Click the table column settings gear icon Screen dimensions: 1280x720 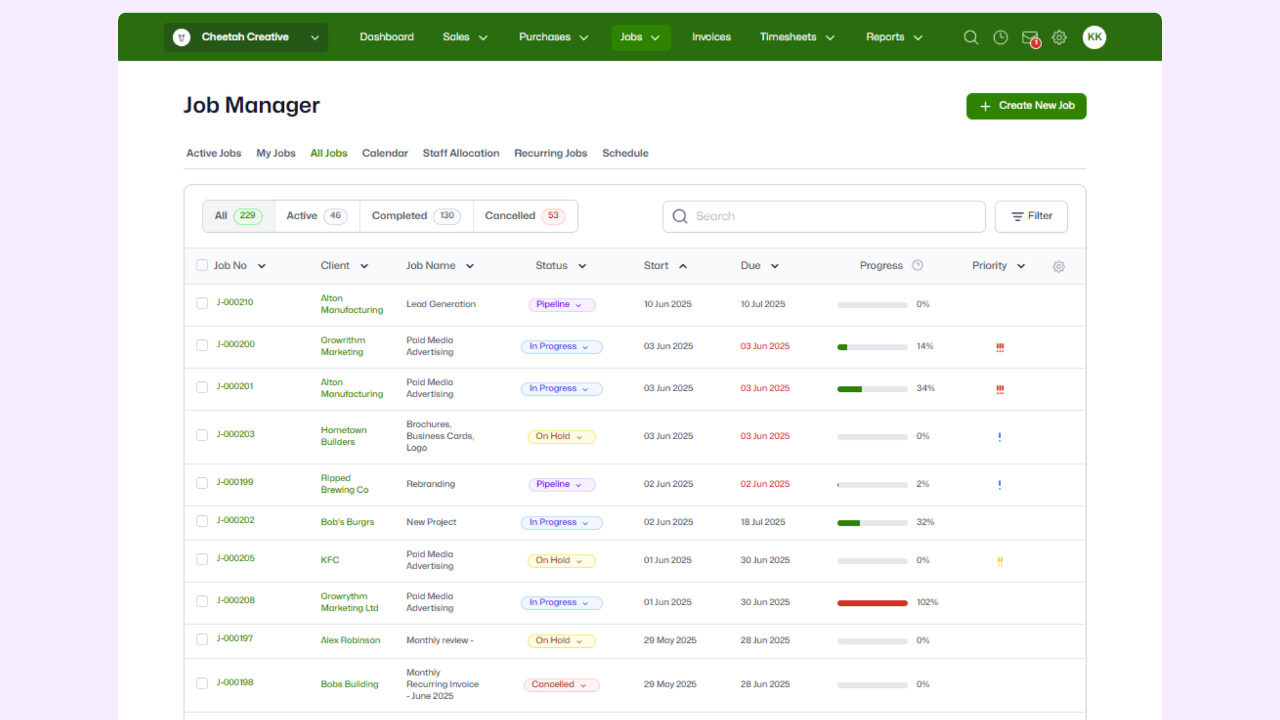coord(1059,267)
